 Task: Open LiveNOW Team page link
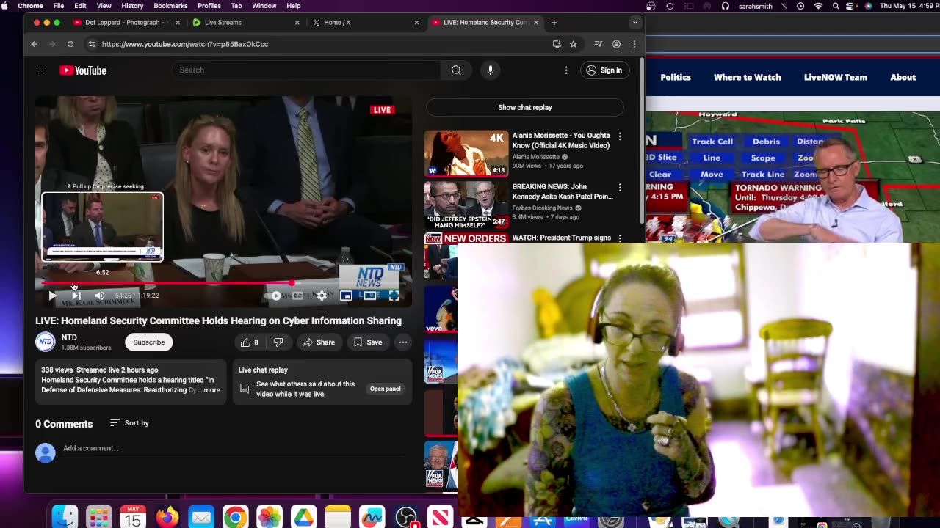[x=836, y=77]
